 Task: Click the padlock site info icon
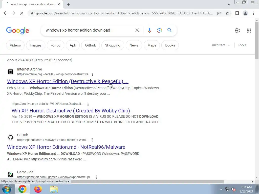(32, 13)
